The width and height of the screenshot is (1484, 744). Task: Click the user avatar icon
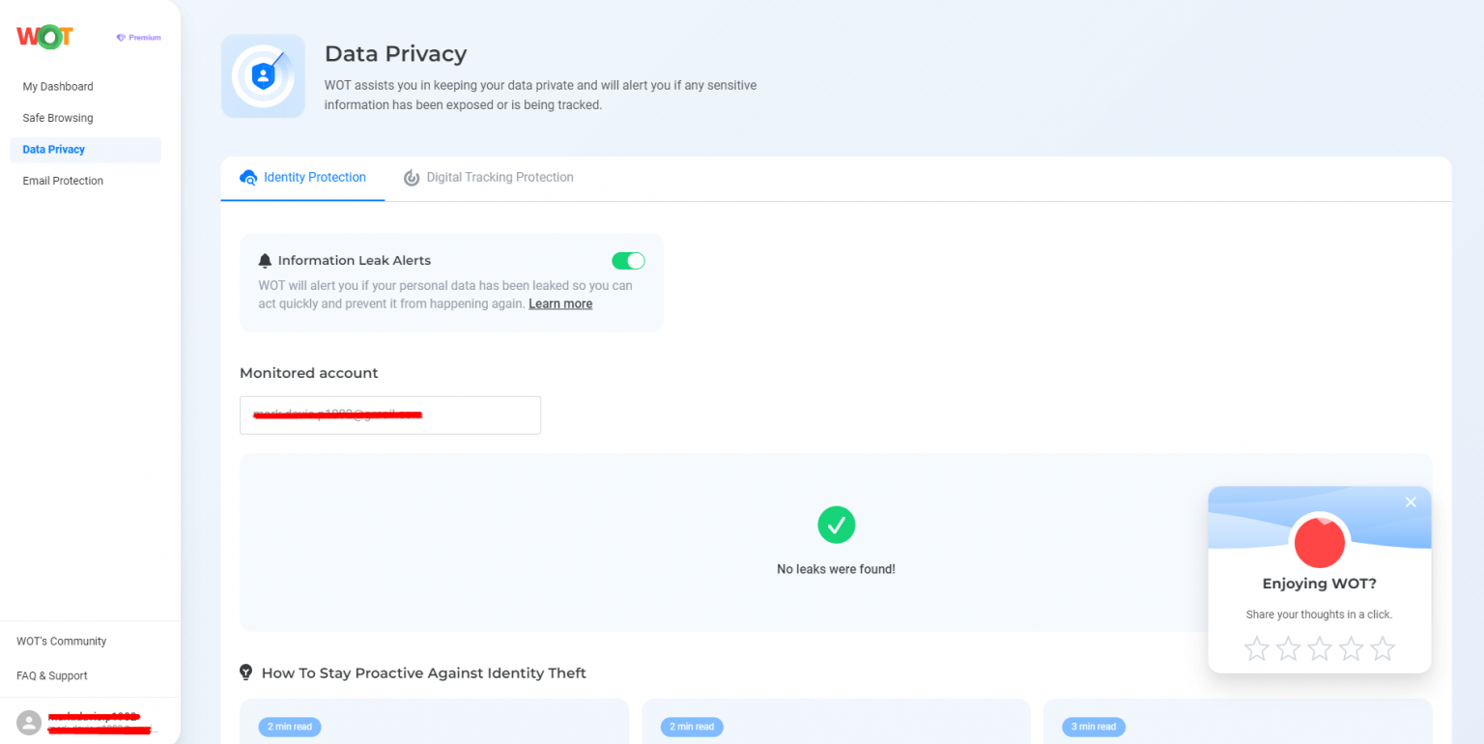(29, 723)
